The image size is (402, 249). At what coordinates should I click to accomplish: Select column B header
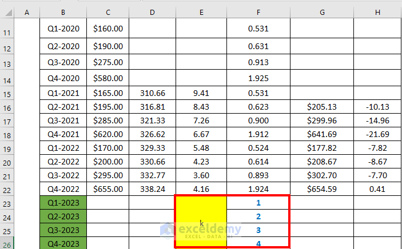(63, 13)
